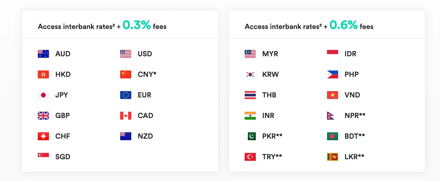Select the Hong Kong flag icon

43,74
